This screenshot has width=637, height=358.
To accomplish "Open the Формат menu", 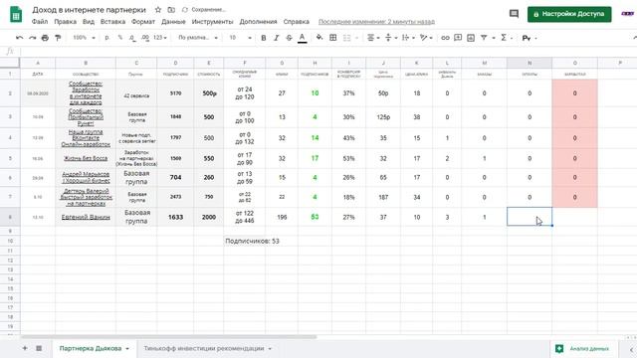I will pos(143,22).
